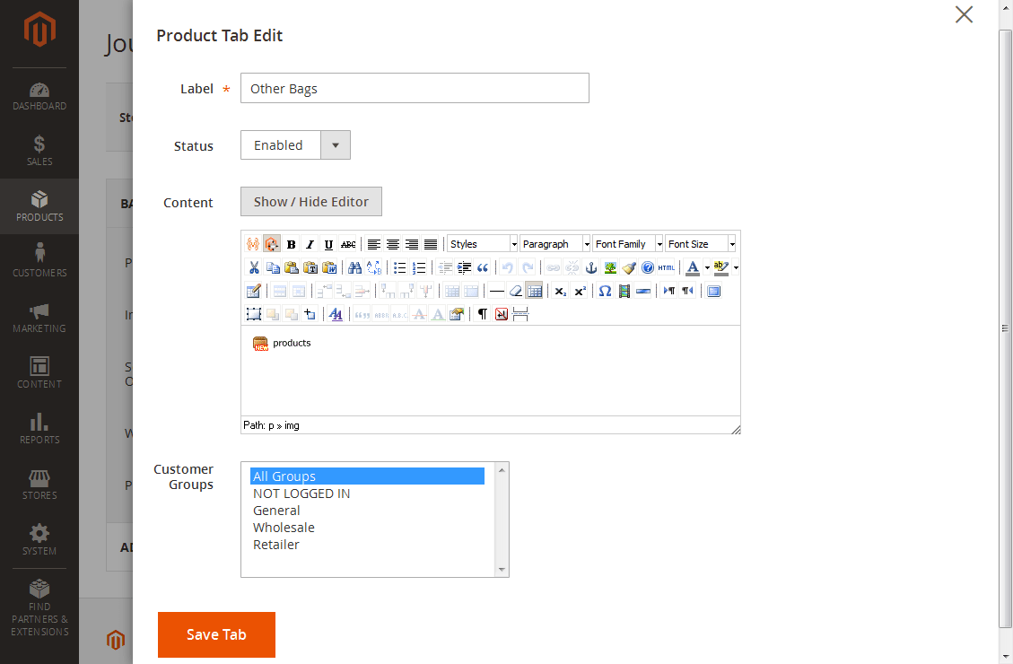
Task: Click Show / Hide Editor button
Action: tap(310, 201)
